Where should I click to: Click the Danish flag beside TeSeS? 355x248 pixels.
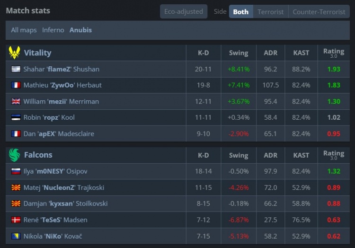click(16, 220)
